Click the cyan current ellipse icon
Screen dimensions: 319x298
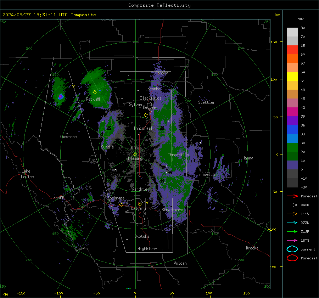click(292, 249)
